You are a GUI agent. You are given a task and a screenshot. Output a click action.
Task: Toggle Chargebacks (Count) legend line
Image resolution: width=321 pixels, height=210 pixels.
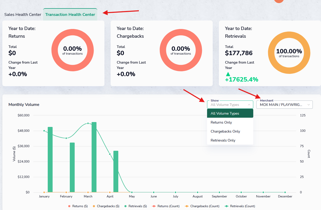[202, 206]
